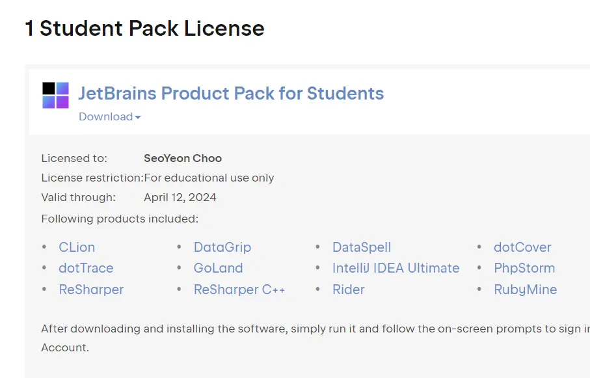Open IntelliJ IDEA Ultimate link
The height and width of the screenshot is (378, 590).
[x=396, y=268]
